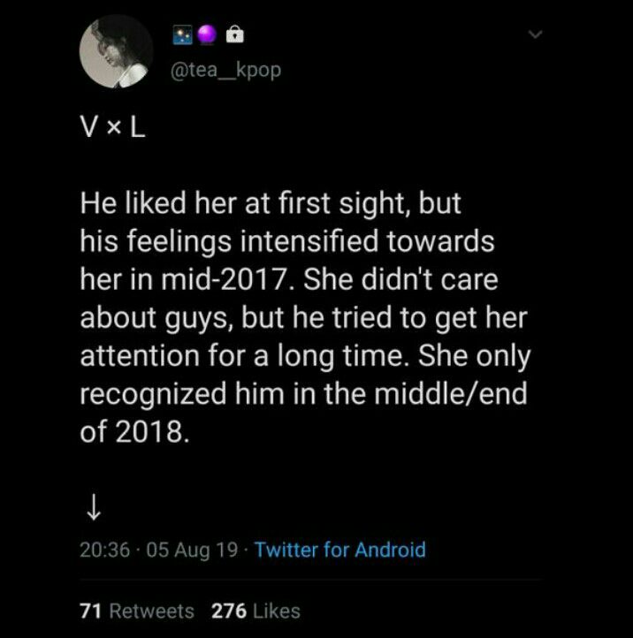This screenshot has height=638, width=633.
Task: Select the tweet line starting 'He liked her'
Action: pyautogui.click(x=271, y=203)
